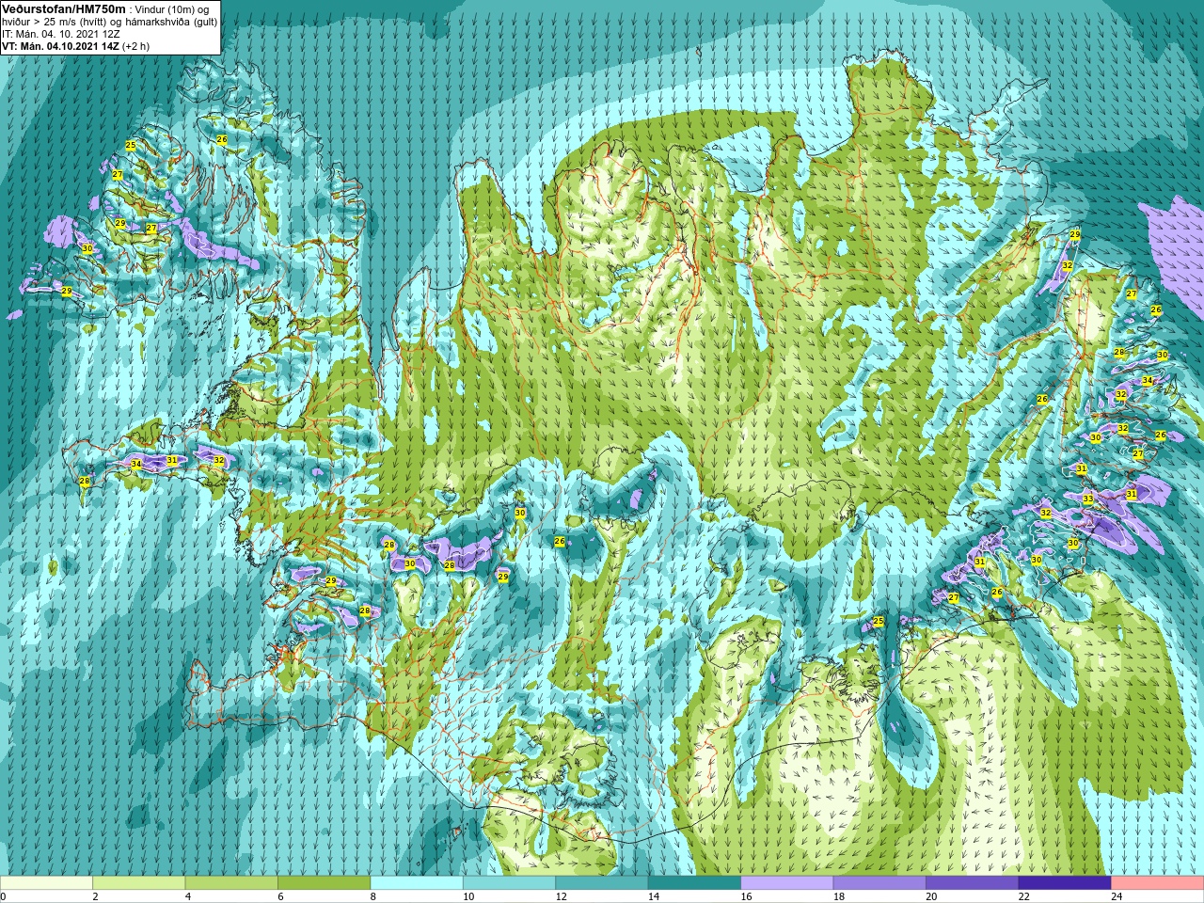Viewport: 1204px width, 903px height.
Task: Choose the turquoise 10–12 legend swatch
Action: click(509, 882)
